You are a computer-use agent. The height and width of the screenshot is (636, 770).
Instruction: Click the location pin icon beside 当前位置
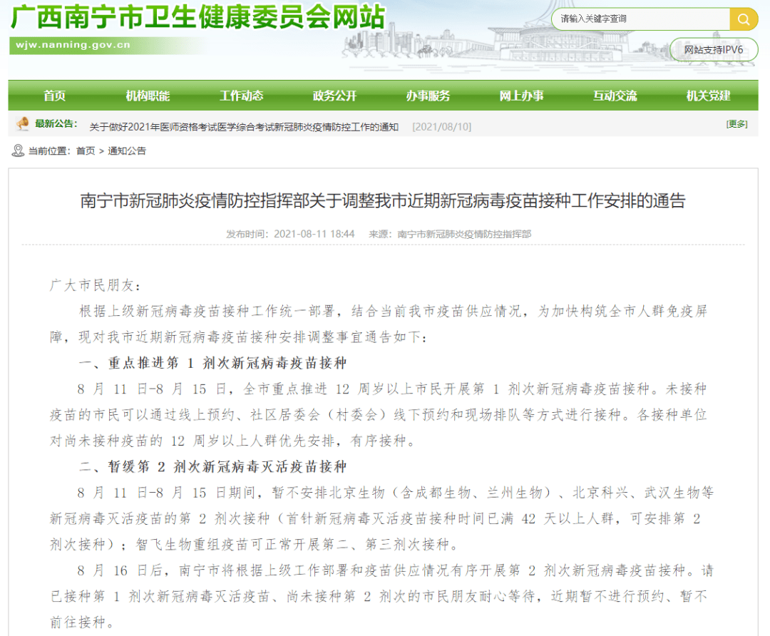point(18,150)
